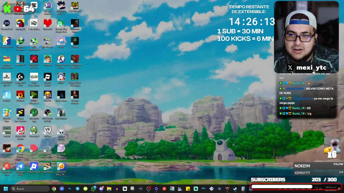The width and height of the screenshot is (344, 193).
Task: Open the Restream Chat shortcut
Action: point(7,169)
